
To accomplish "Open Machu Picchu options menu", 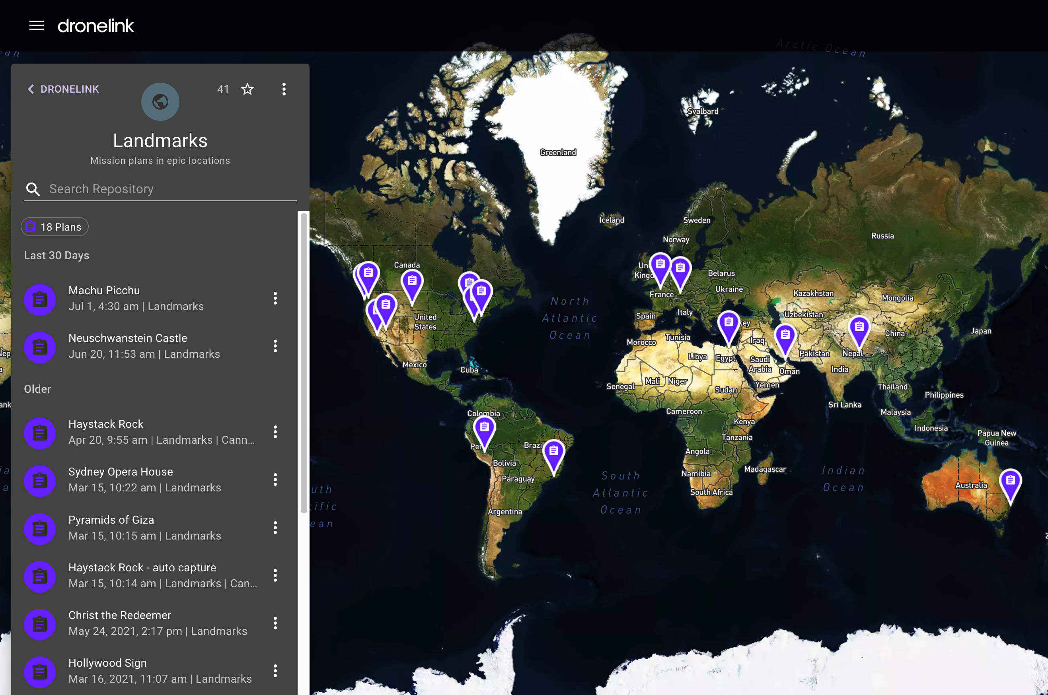I will point(275,298).
